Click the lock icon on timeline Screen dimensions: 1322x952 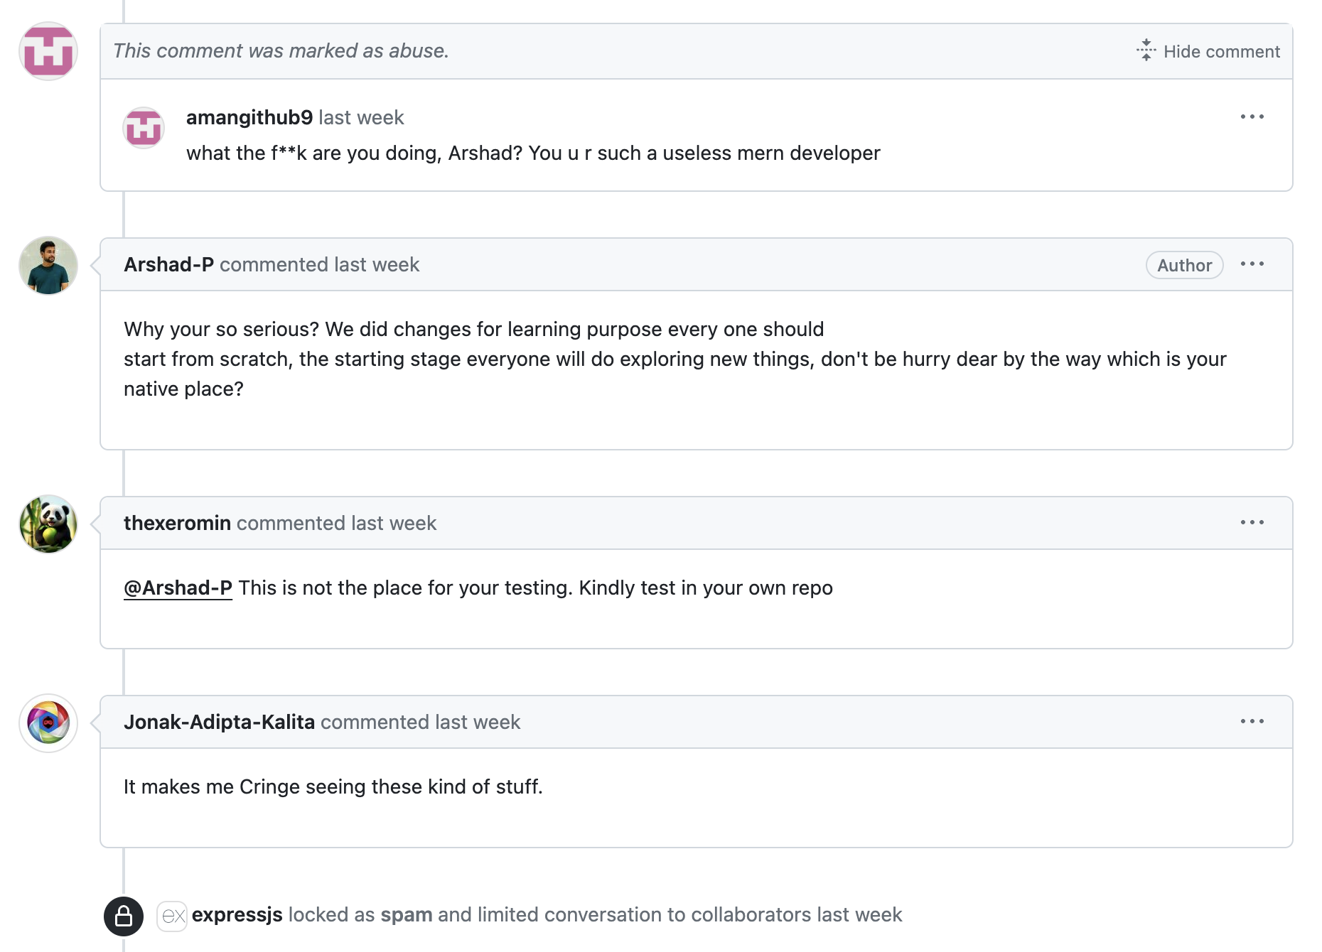[x=124, y=916]
